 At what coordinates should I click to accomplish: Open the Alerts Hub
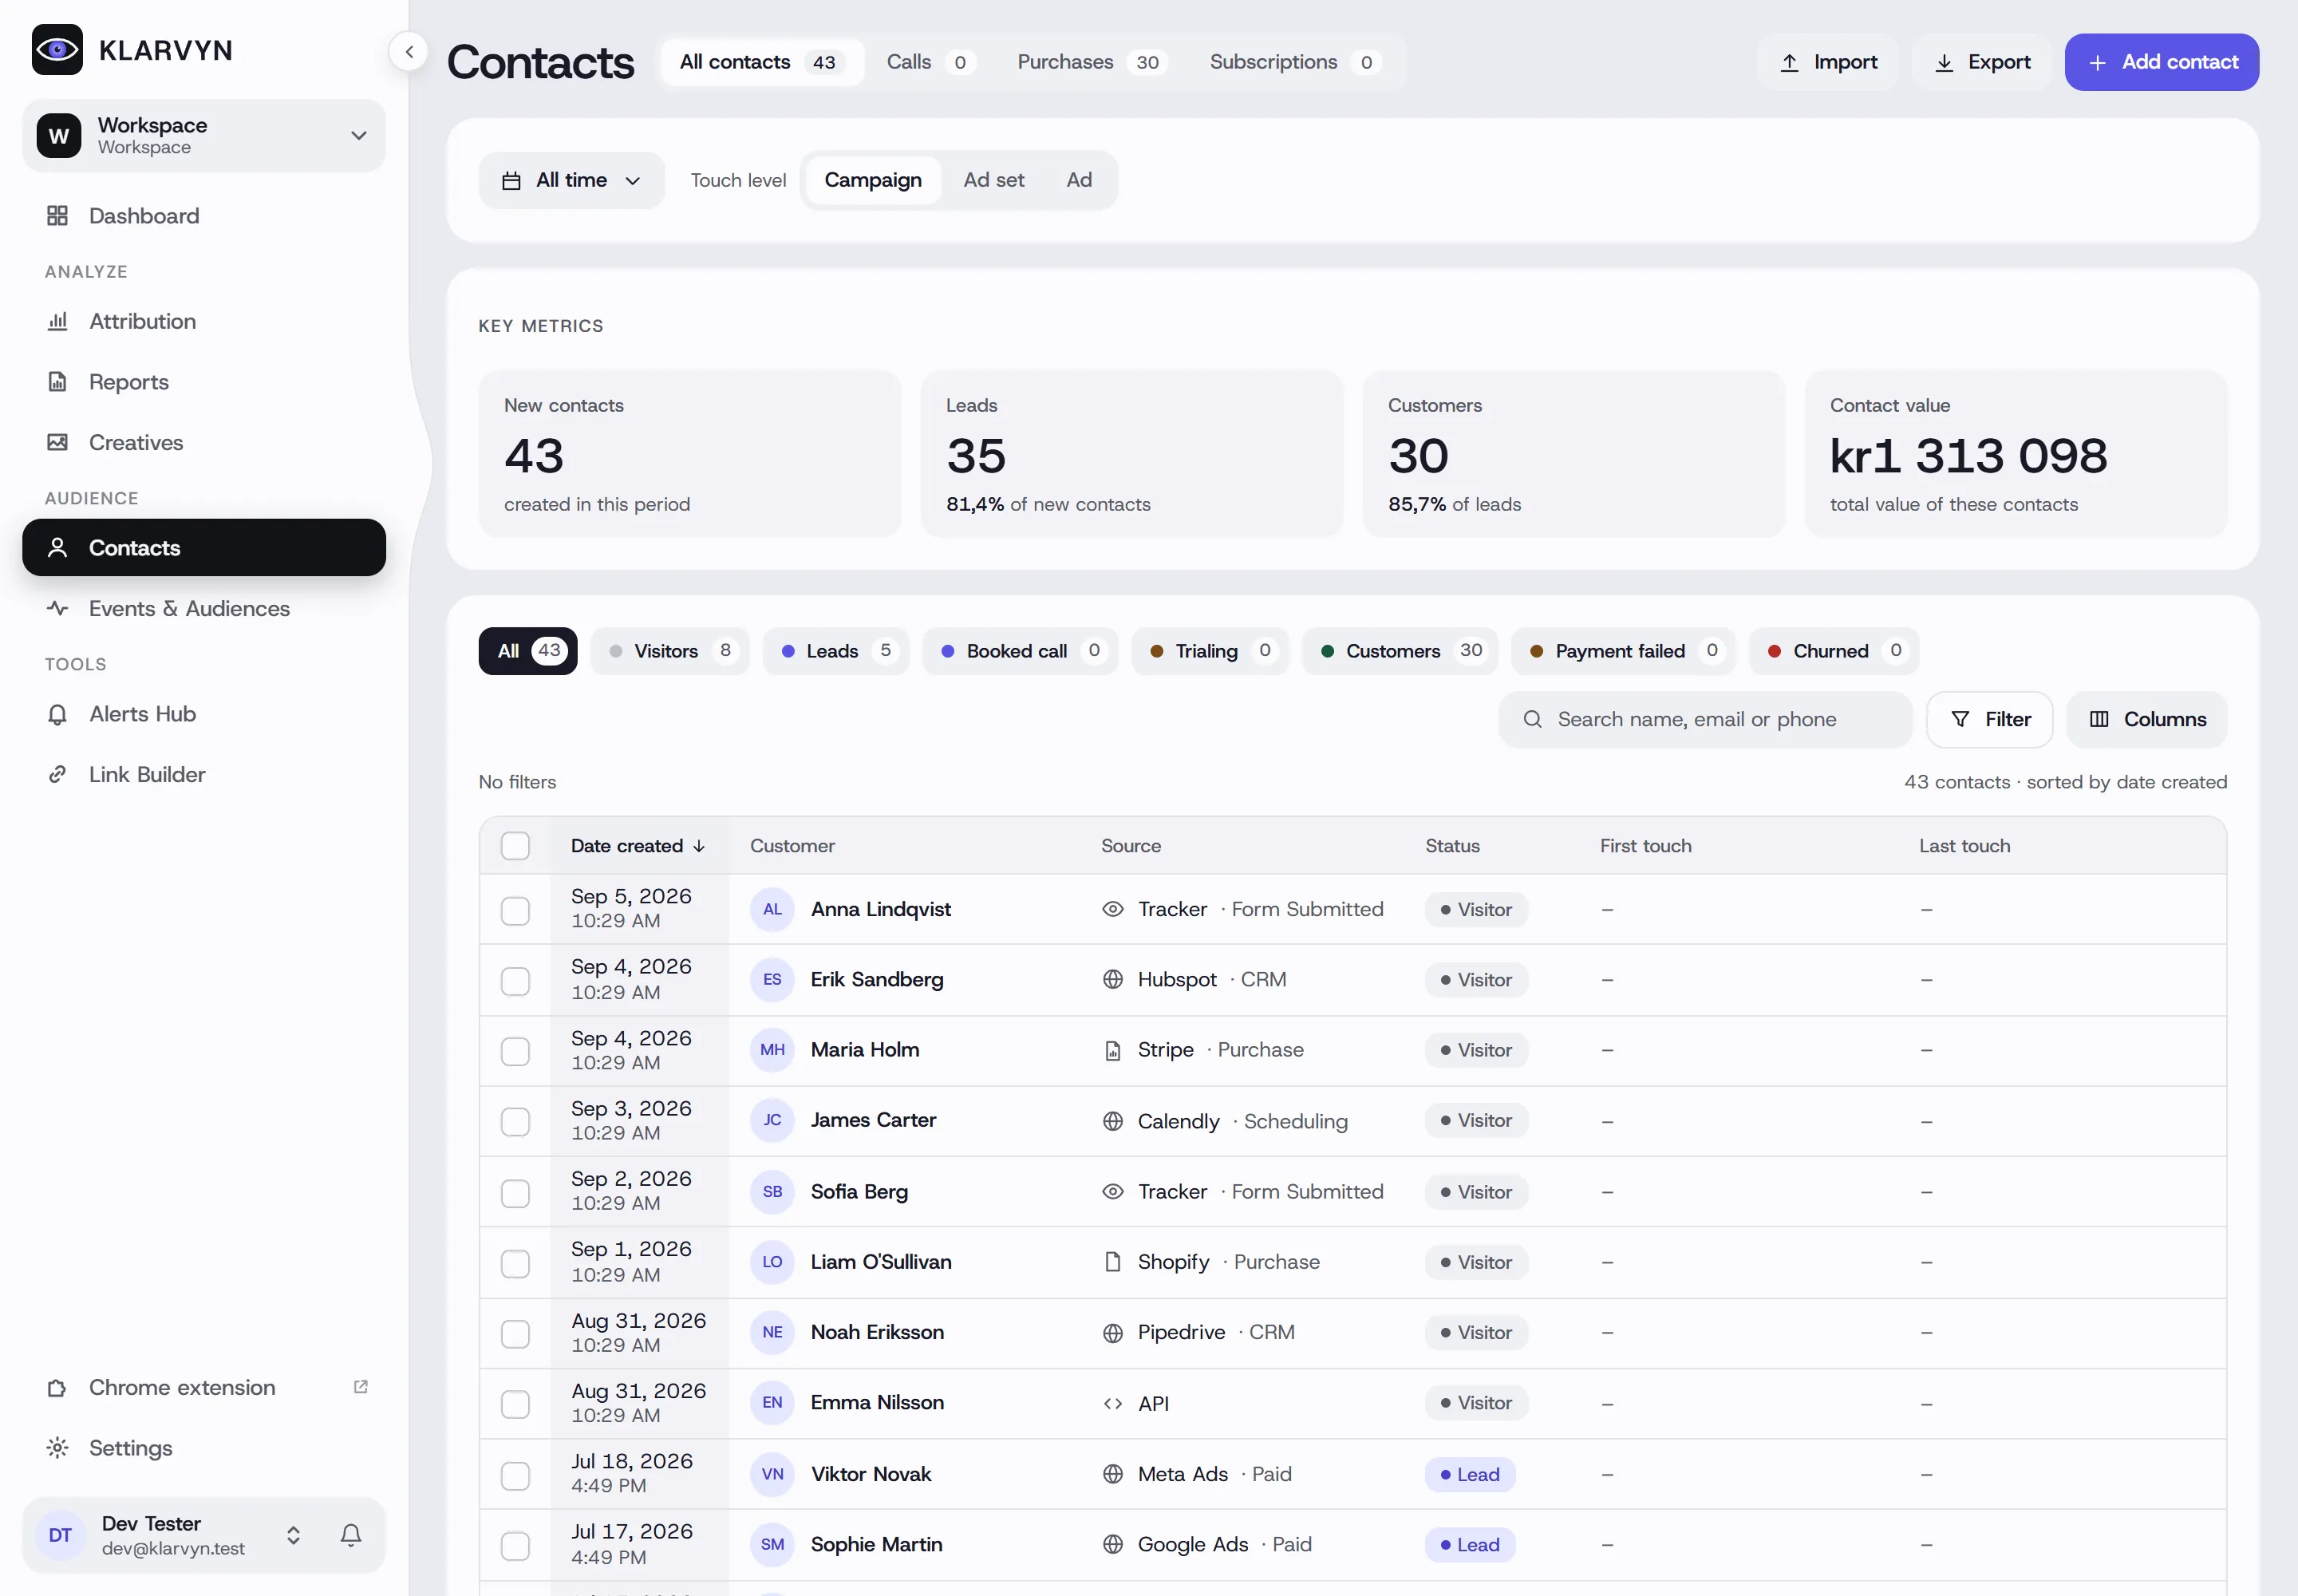(204, 714)
